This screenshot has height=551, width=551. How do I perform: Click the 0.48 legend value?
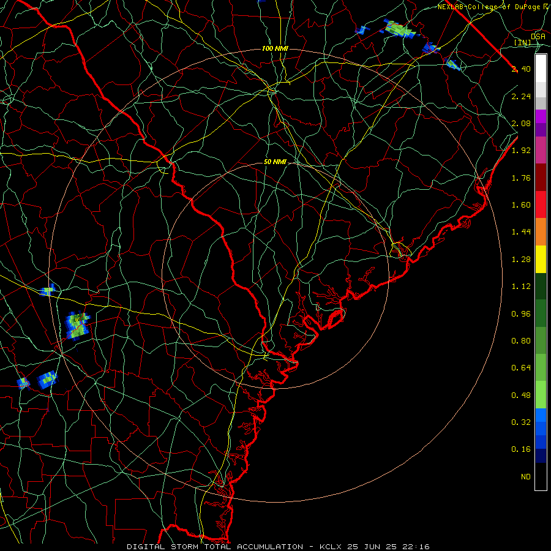tap(521, 395)
